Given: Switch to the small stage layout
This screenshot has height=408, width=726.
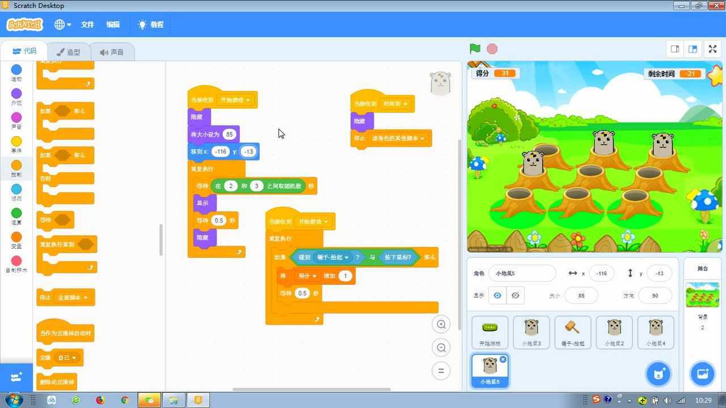Looking at the screenshot, I should pos(675,49).
